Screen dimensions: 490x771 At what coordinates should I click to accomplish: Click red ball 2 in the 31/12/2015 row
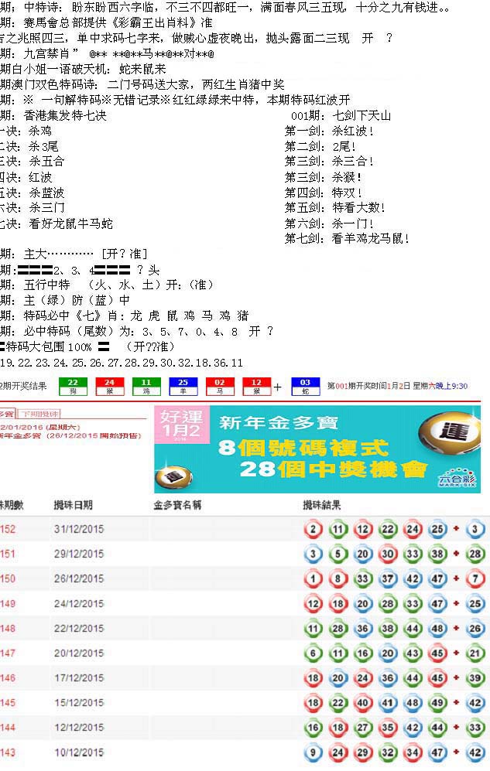pyautogui.click(x=313, y=529)
